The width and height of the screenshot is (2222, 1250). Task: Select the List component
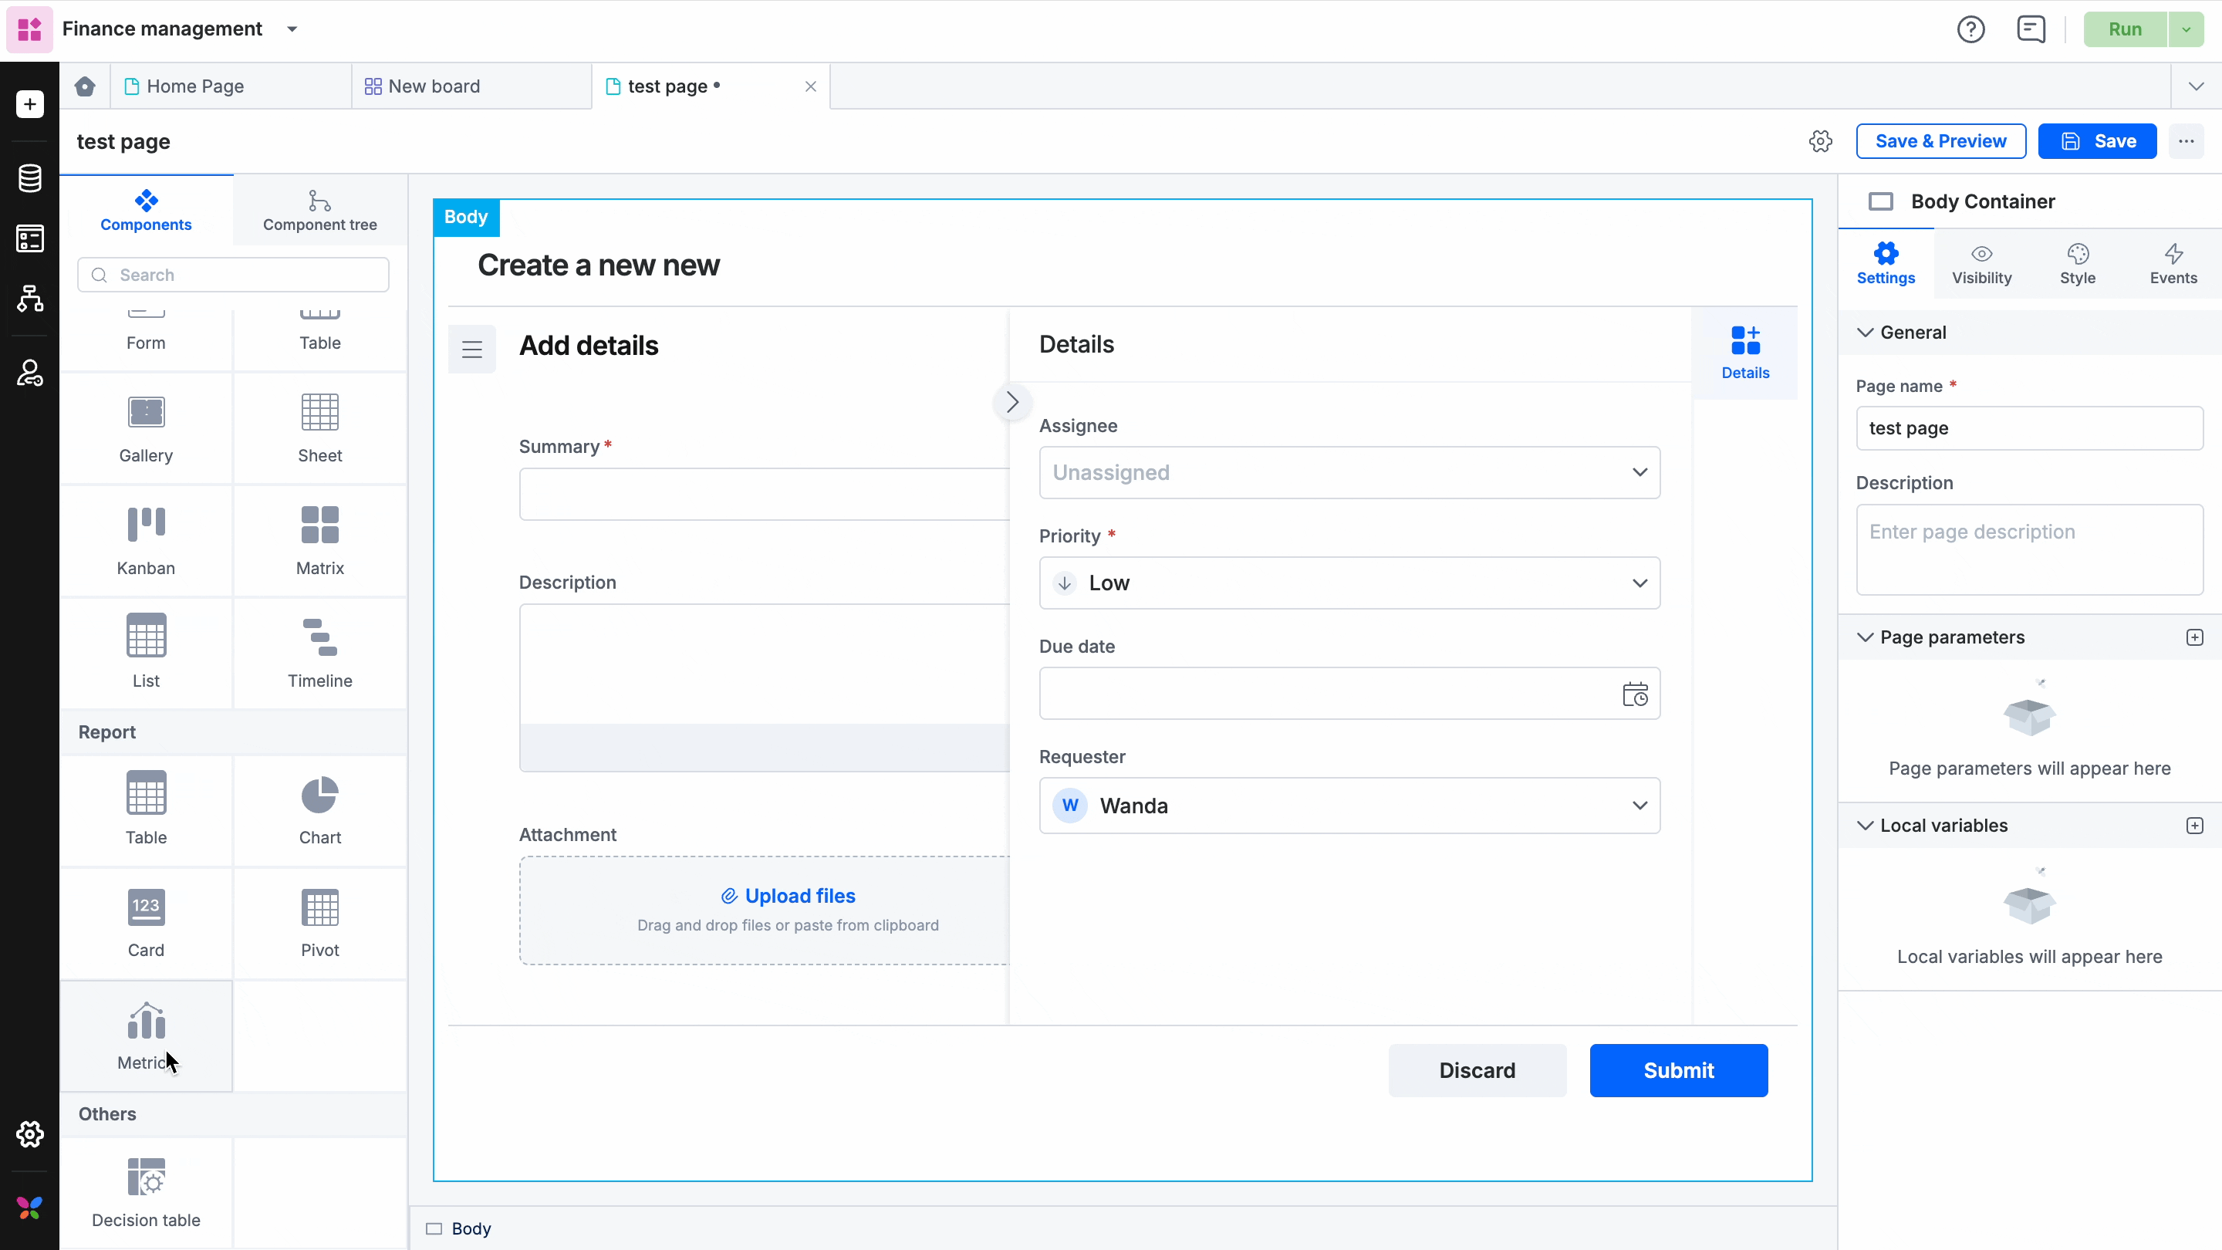click(146, 653)
